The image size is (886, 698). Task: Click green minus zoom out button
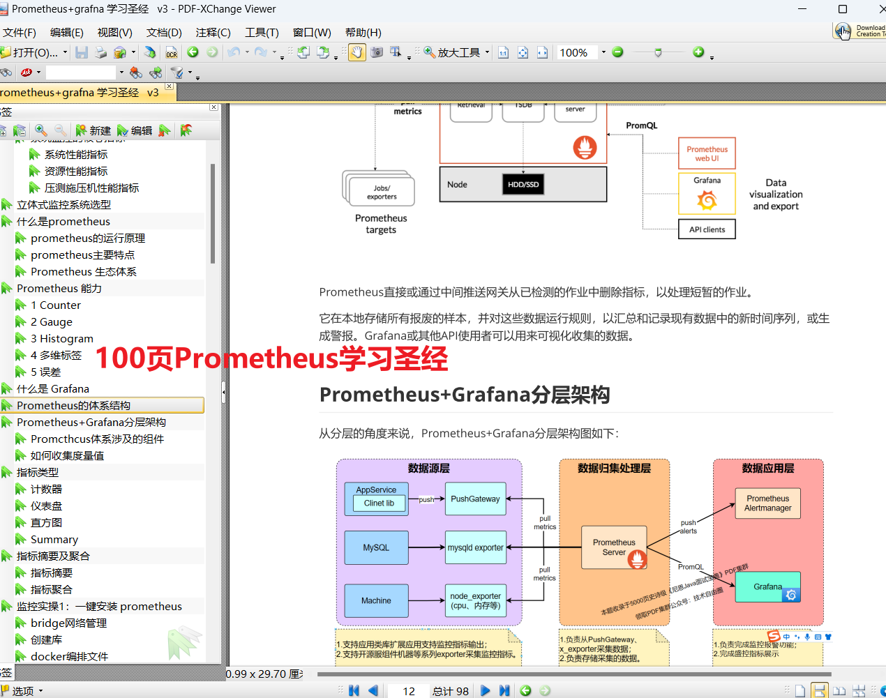click(x=617, y=52)
